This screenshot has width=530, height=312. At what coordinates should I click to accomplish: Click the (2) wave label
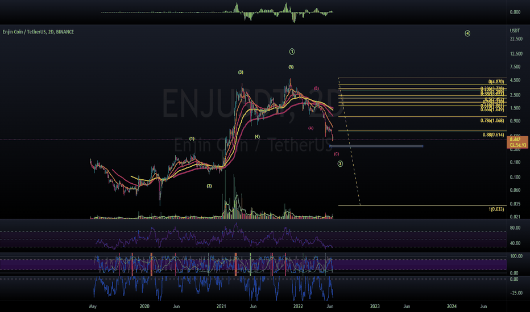(209, 186)
